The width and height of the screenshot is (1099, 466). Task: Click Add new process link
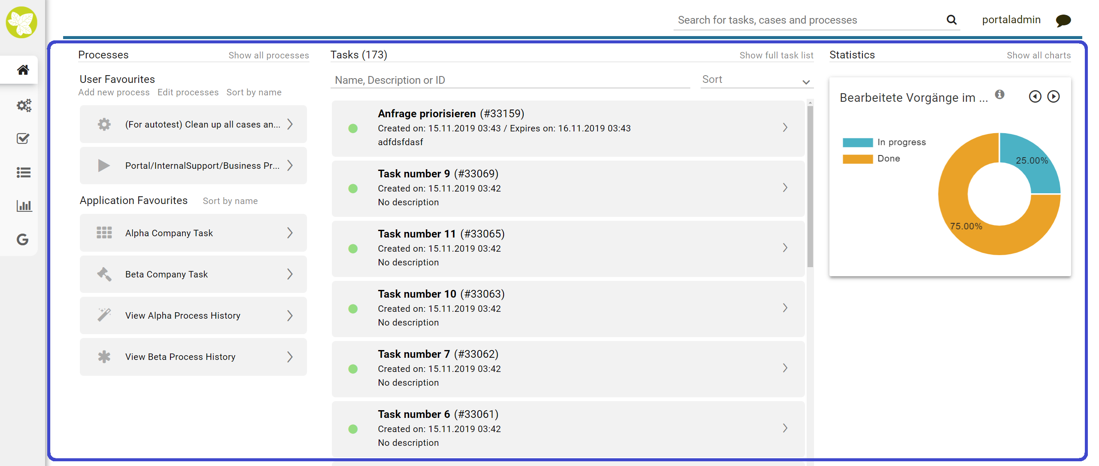coord(114,92)
